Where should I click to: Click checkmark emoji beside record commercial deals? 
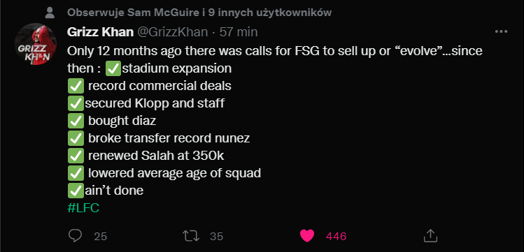click(76, 86)
